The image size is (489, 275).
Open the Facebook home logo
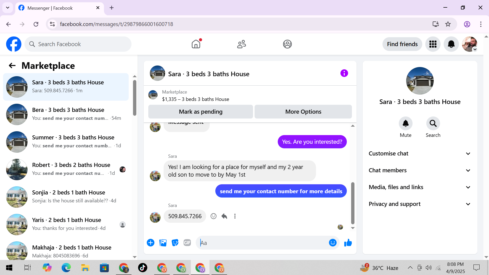pos(14,44)
